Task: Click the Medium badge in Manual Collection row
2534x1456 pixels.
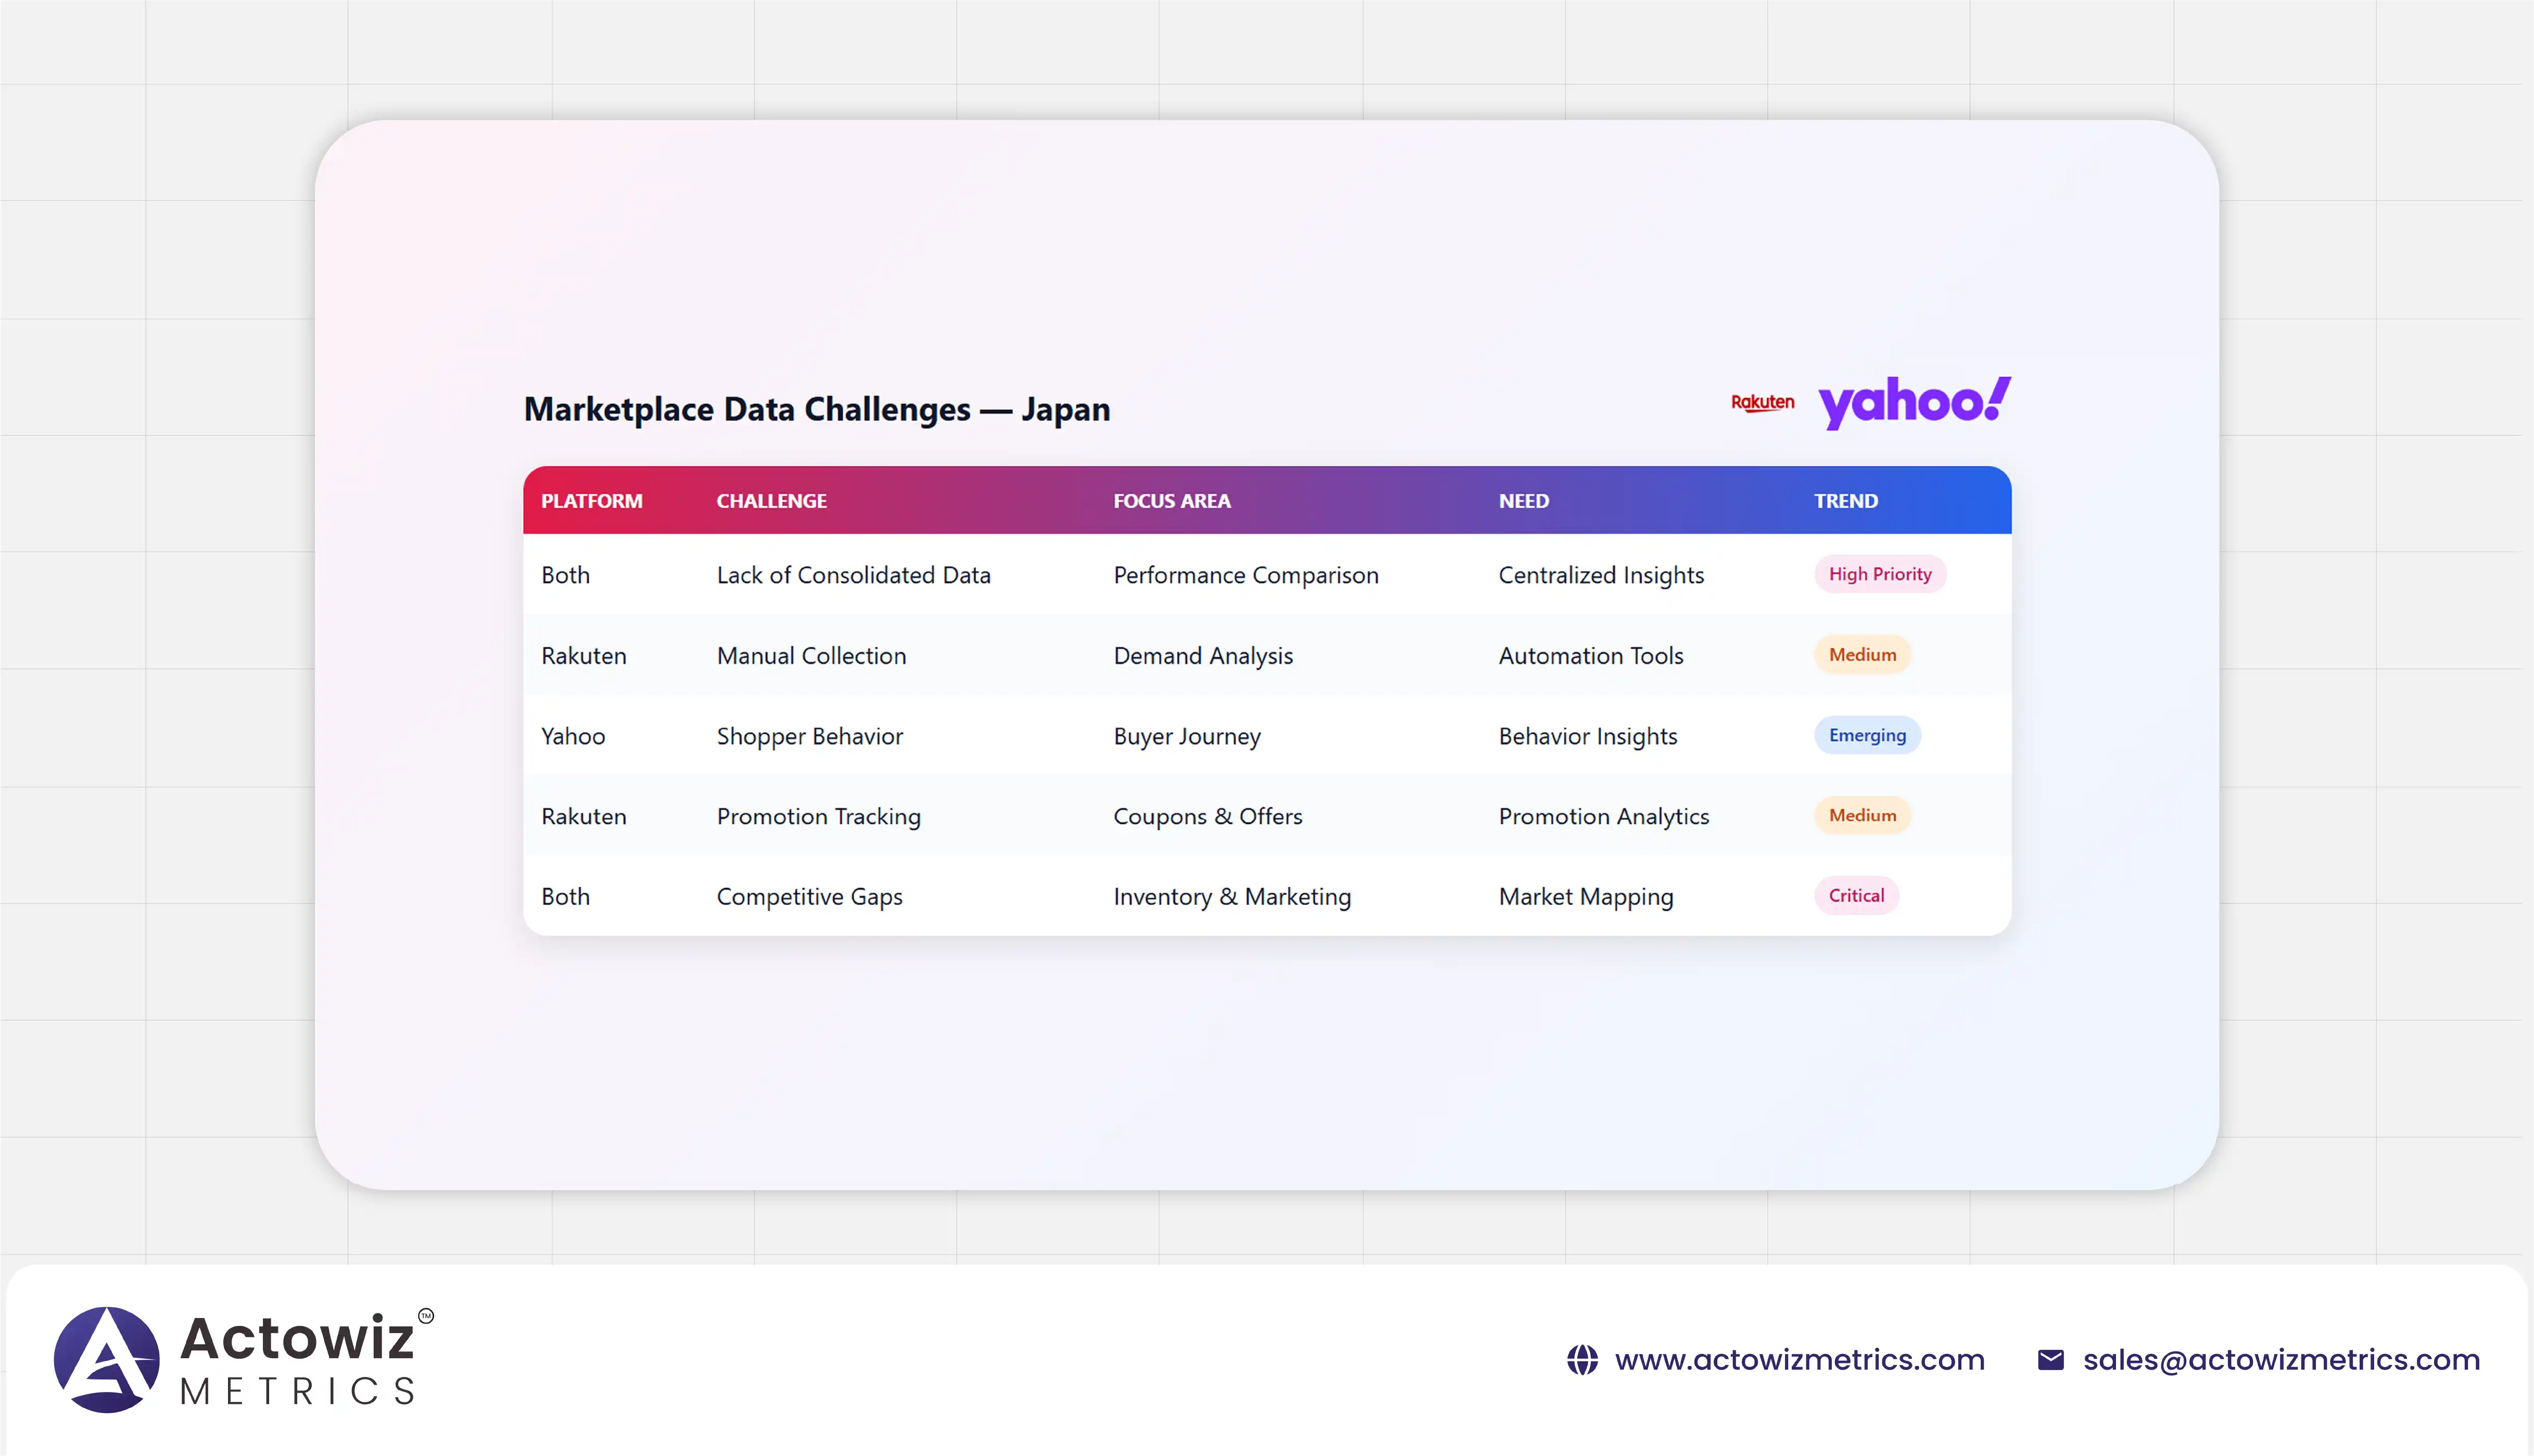Action: [x=1862, y=655]
